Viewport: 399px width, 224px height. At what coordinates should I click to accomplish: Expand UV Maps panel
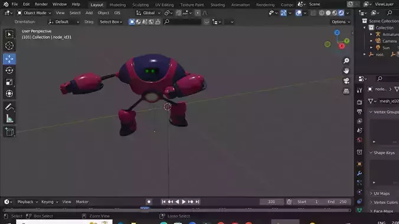pos(371,193)
